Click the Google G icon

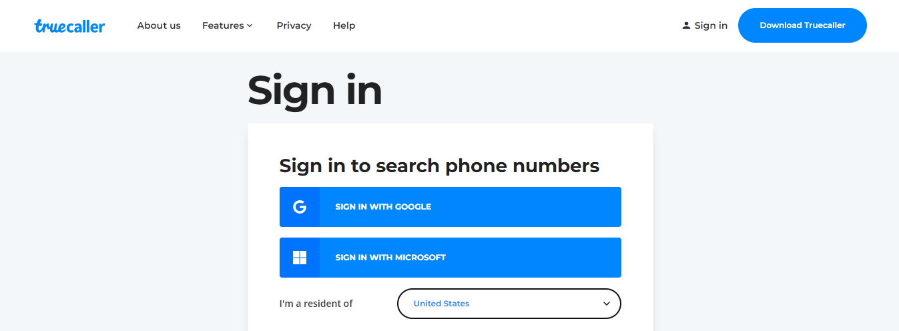(x=300, y=207)
